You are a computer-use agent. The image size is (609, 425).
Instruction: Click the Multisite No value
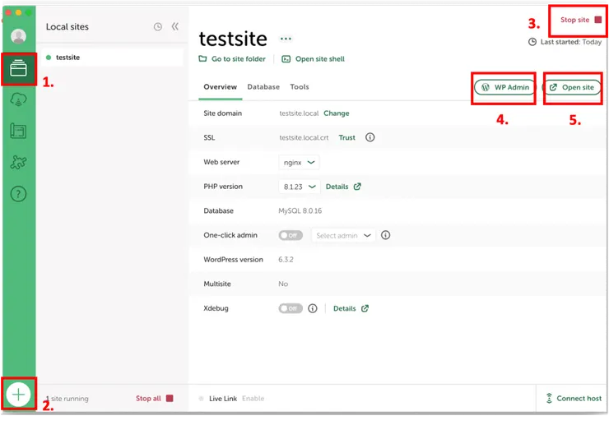[283, 284]
